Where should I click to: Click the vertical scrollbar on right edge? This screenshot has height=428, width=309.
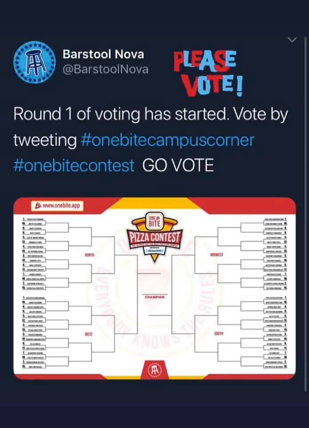coord(305,214)
